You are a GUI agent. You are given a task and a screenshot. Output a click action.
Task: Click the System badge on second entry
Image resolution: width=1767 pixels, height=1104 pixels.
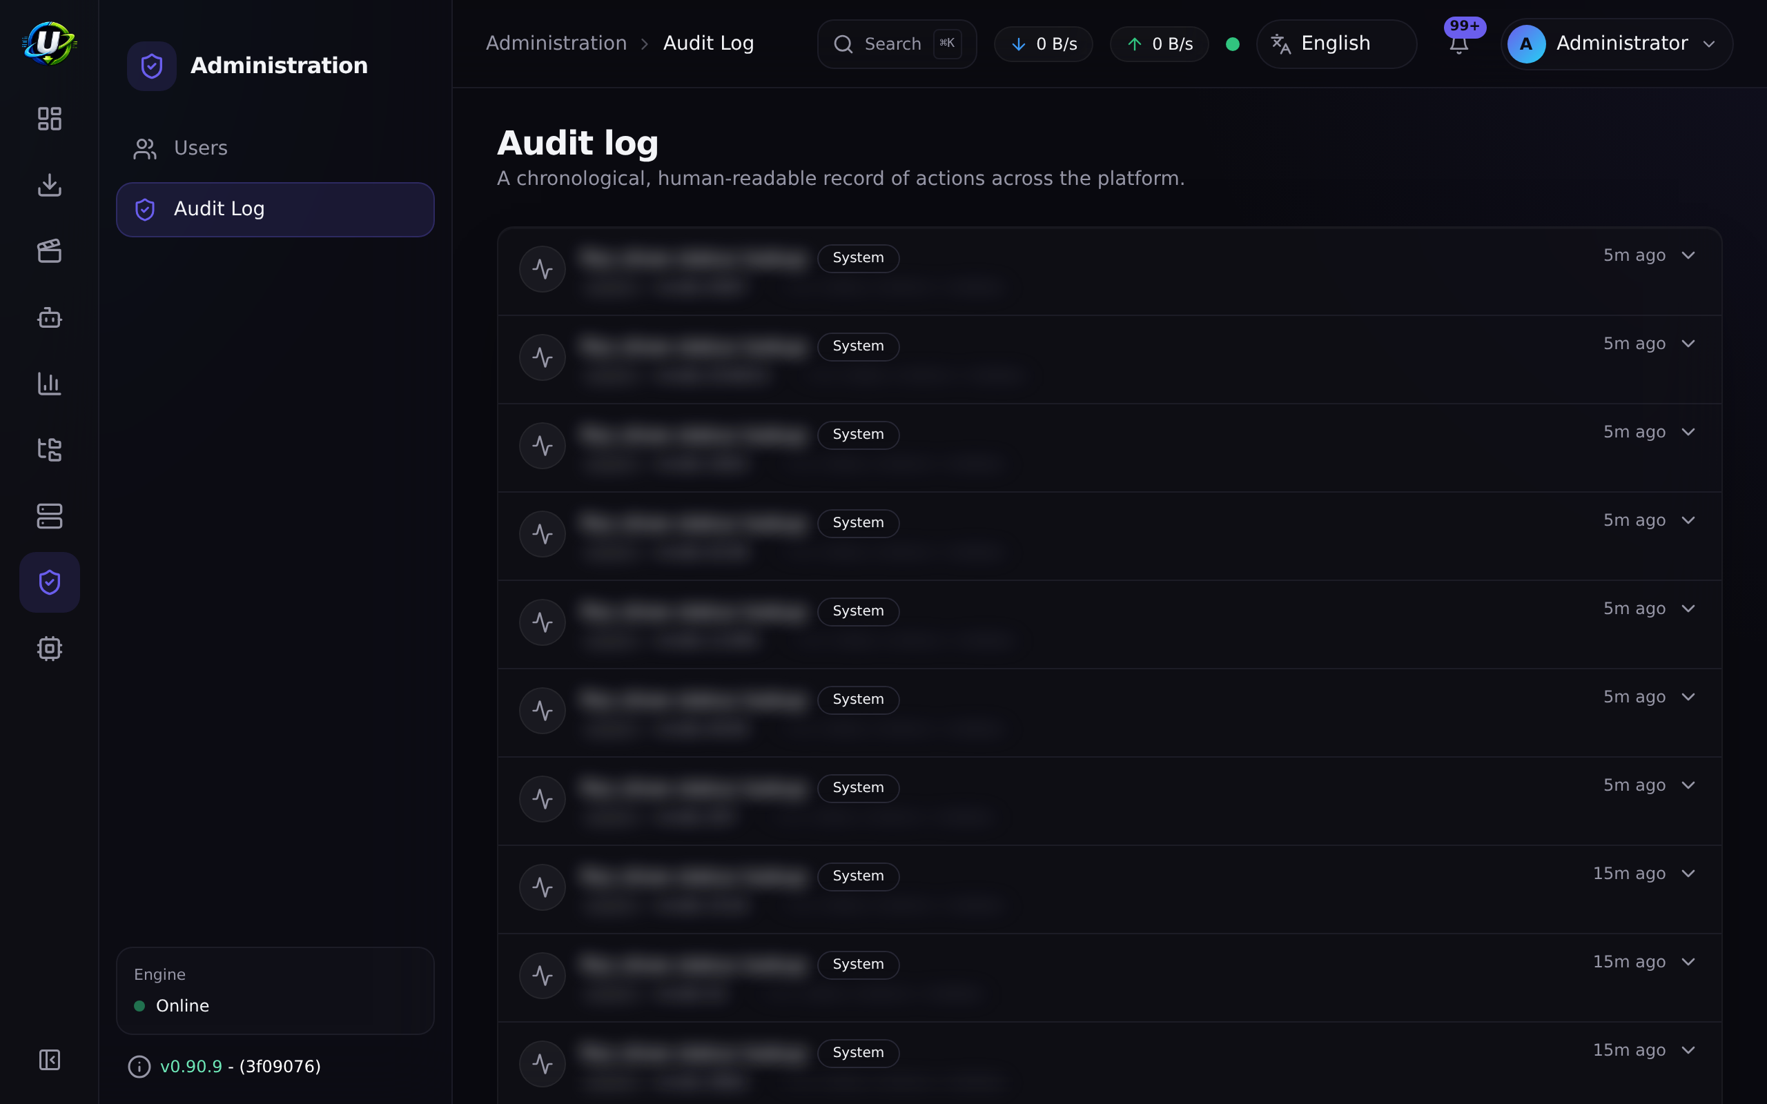pos(858,346)
